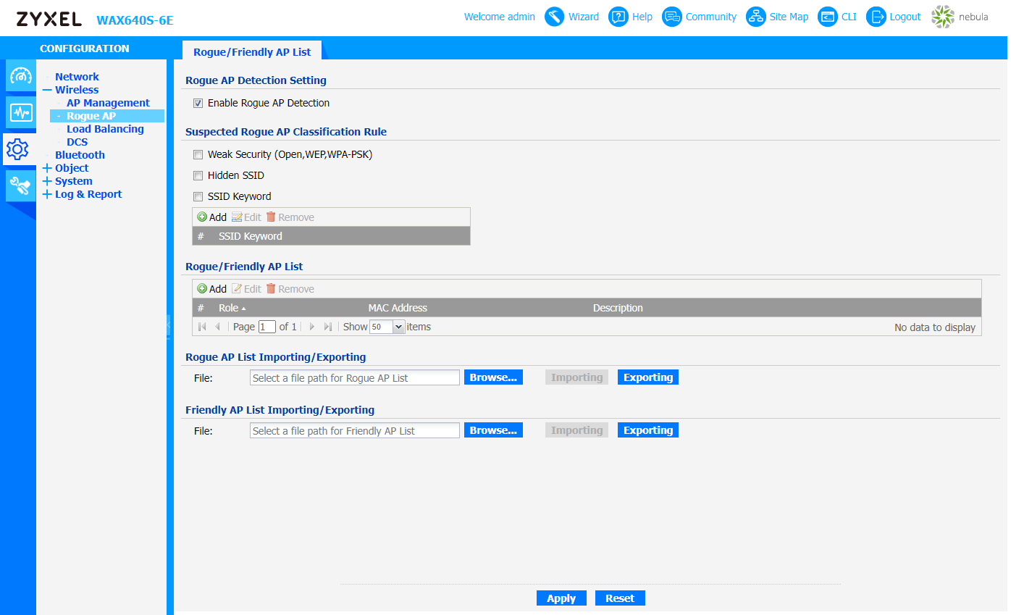Go to first page of AP list
Image resolution: width=1011 pixels, height=615 pixels.
[202, 327]
